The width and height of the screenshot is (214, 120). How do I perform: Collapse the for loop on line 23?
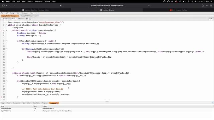point(6,81)
